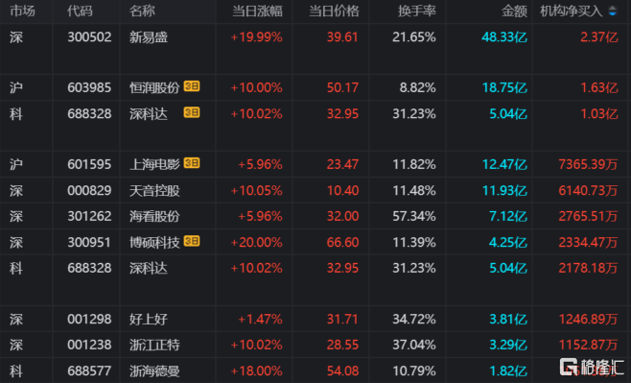This screenshot has height=383, width=631.
Task: Click the 3日 badge beside 深科达
Action: (x=192, y=112)
